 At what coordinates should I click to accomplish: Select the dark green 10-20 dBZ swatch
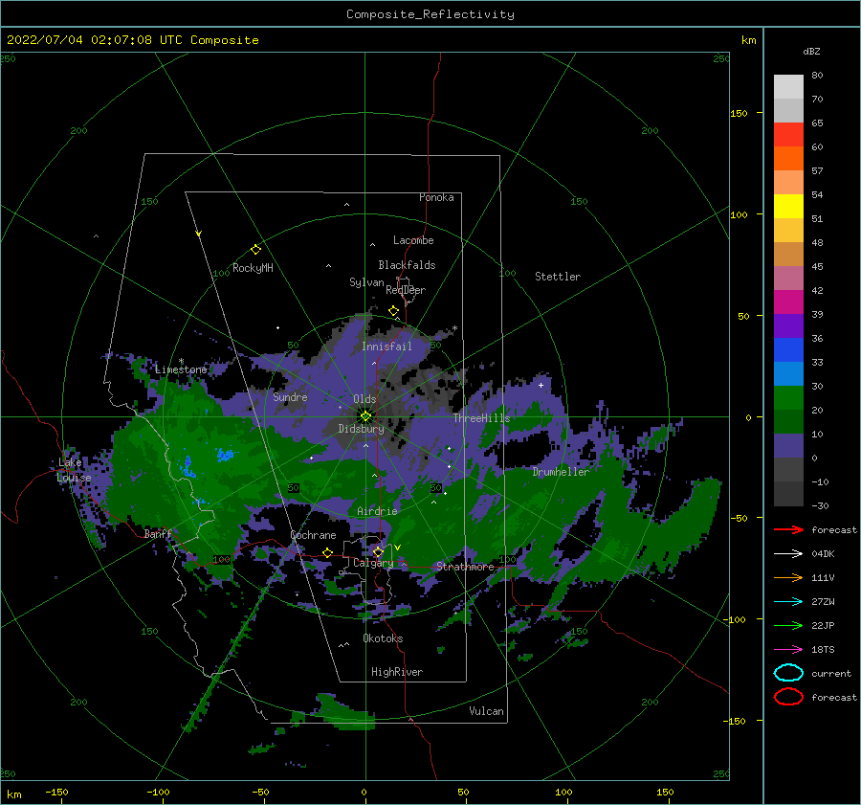[788, 422]
